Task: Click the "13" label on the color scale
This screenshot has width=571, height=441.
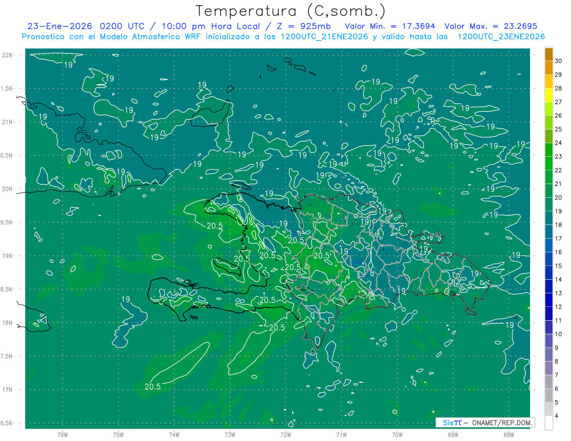Action: point(559,294)
